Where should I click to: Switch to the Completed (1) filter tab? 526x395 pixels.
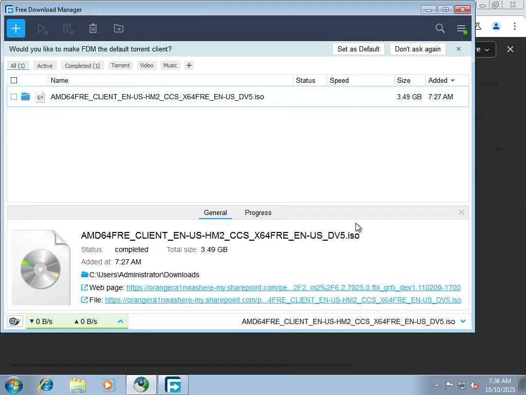(x=82, y=65)
